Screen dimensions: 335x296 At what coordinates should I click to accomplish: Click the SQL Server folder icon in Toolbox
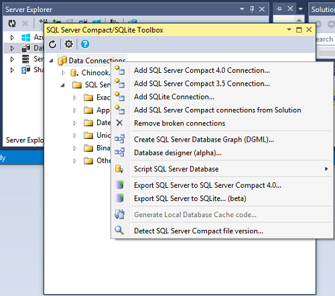coord(77,85)
